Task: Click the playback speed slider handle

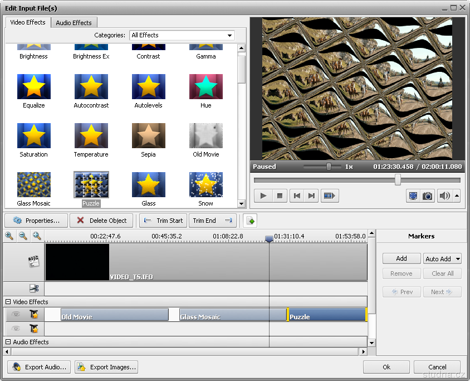Action: pos(329,167)
